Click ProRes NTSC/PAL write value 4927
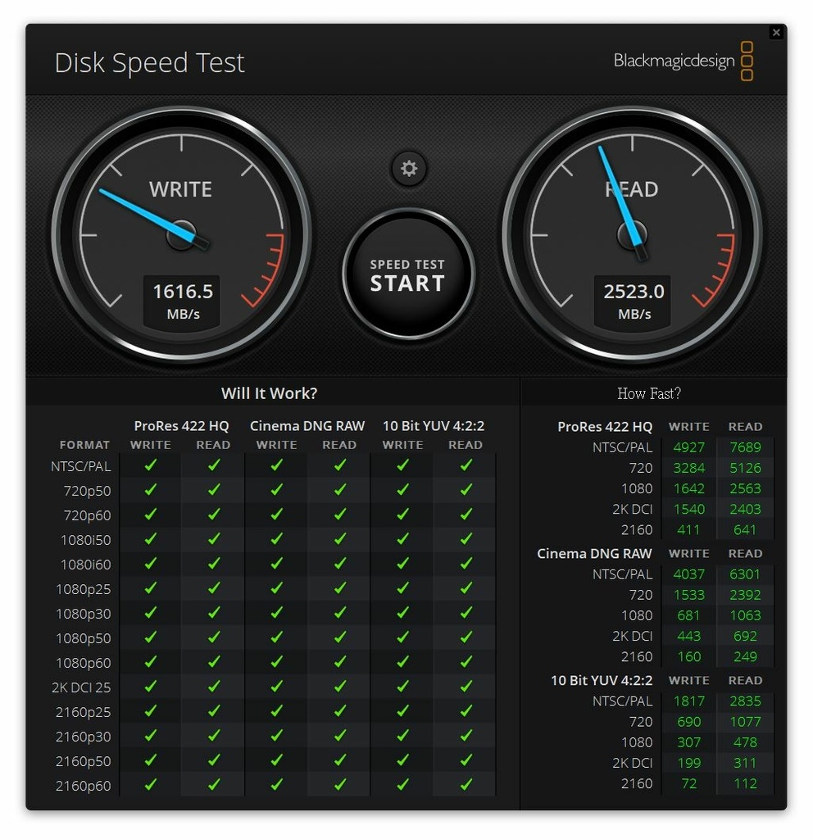The height and width of the screenshot is (839, 813). point(688,447)
